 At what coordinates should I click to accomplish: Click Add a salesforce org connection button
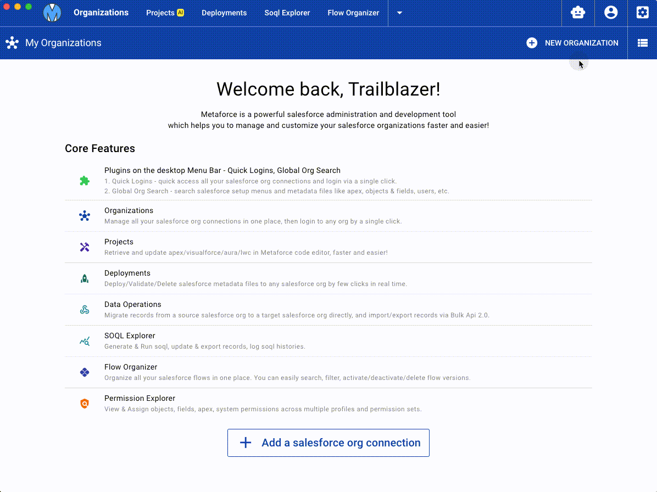tap(328, 443)
